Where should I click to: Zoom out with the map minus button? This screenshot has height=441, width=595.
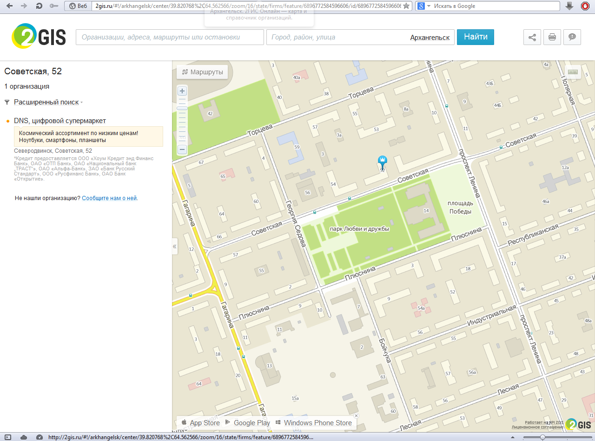tap(182, 149)
